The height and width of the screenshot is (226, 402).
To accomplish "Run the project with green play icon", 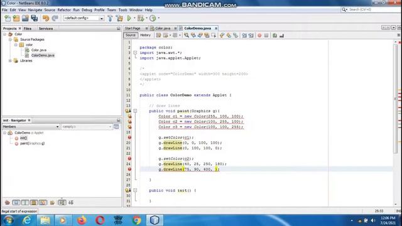I will (x=129, y=18).
